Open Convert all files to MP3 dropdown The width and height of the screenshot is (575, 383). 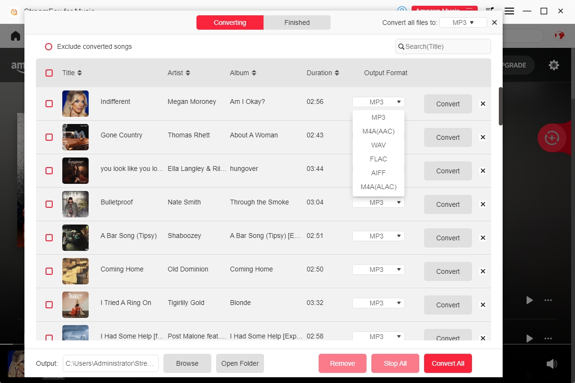(463, 23)
